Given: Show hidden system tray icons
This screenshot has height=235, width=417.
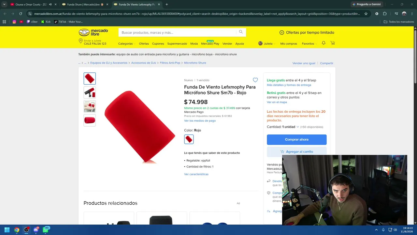Looking at the screenshot, I should [x=376, y=230].
